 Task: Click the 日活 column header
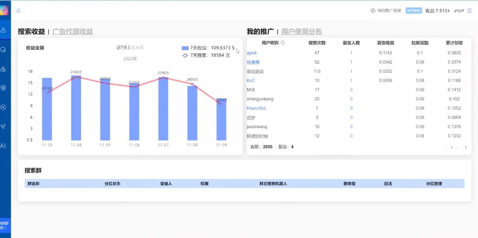pos(388,184)
